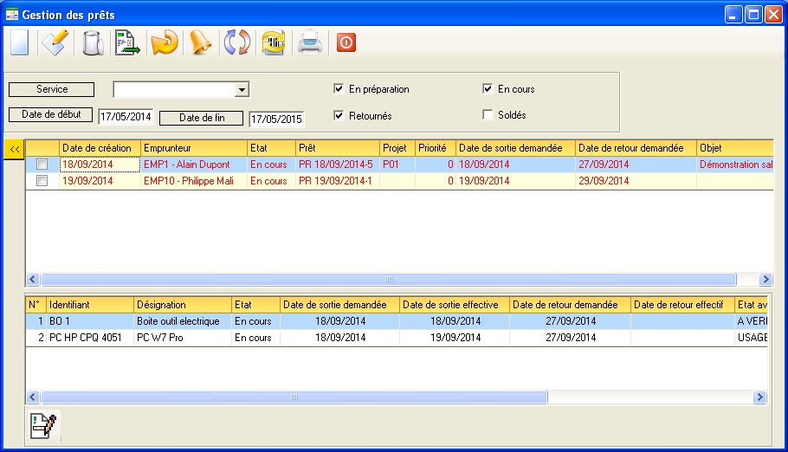This screenshot has width=788, height=452.
Task: Click the new blank loan icon
Action: (x=20, y=42)
